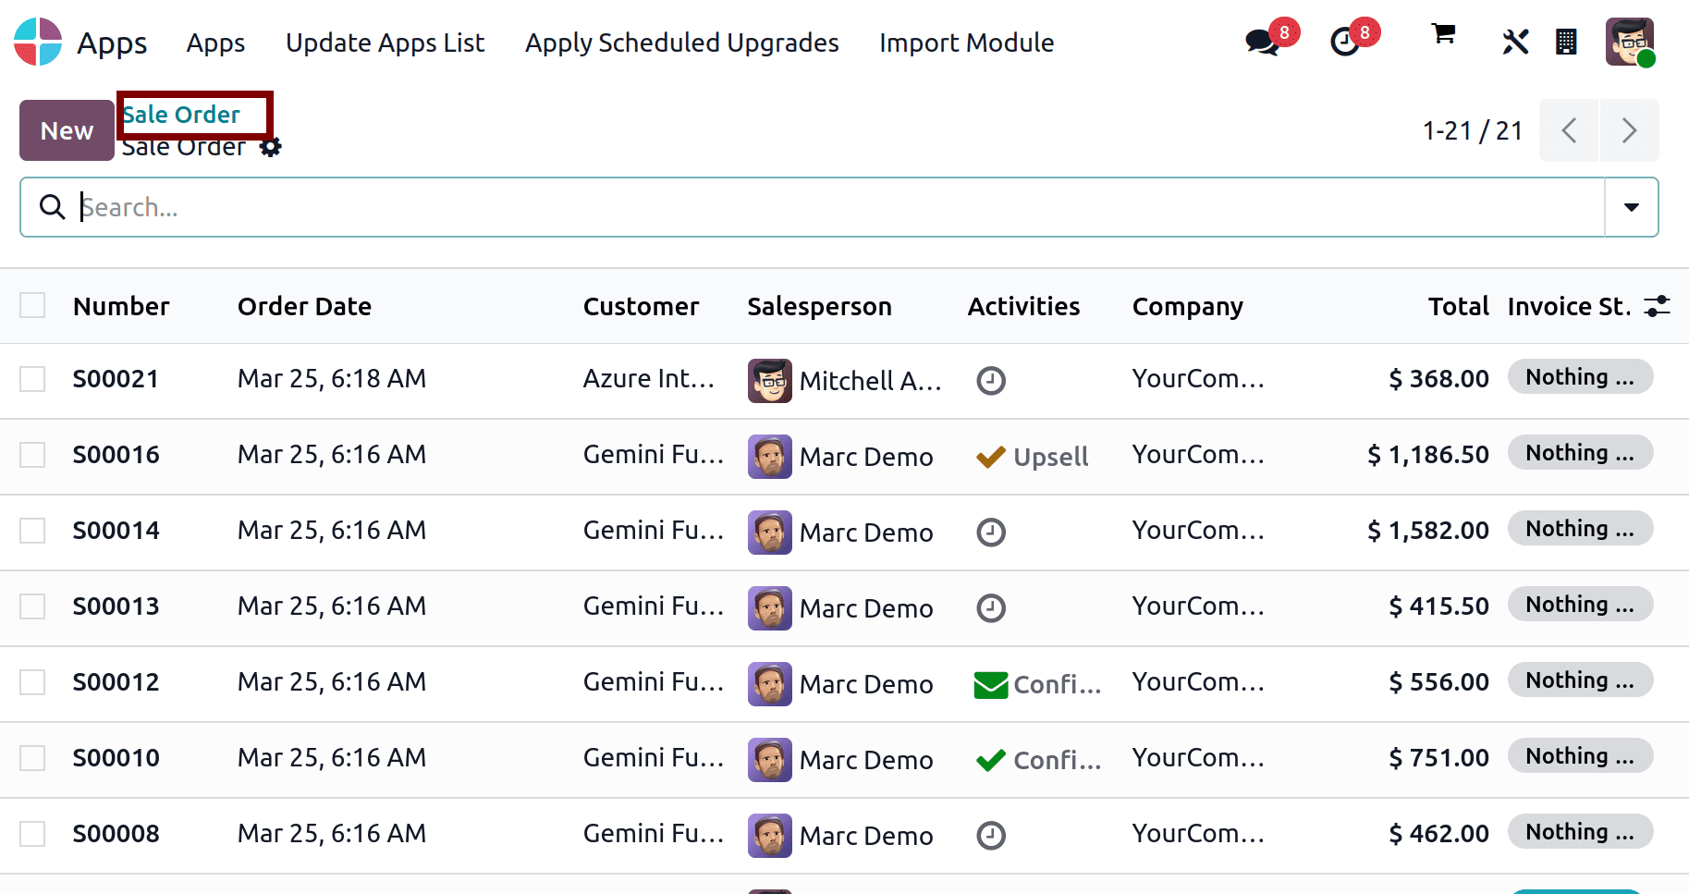Open the developer tools wrench icon

click(x=1515, y=41)
